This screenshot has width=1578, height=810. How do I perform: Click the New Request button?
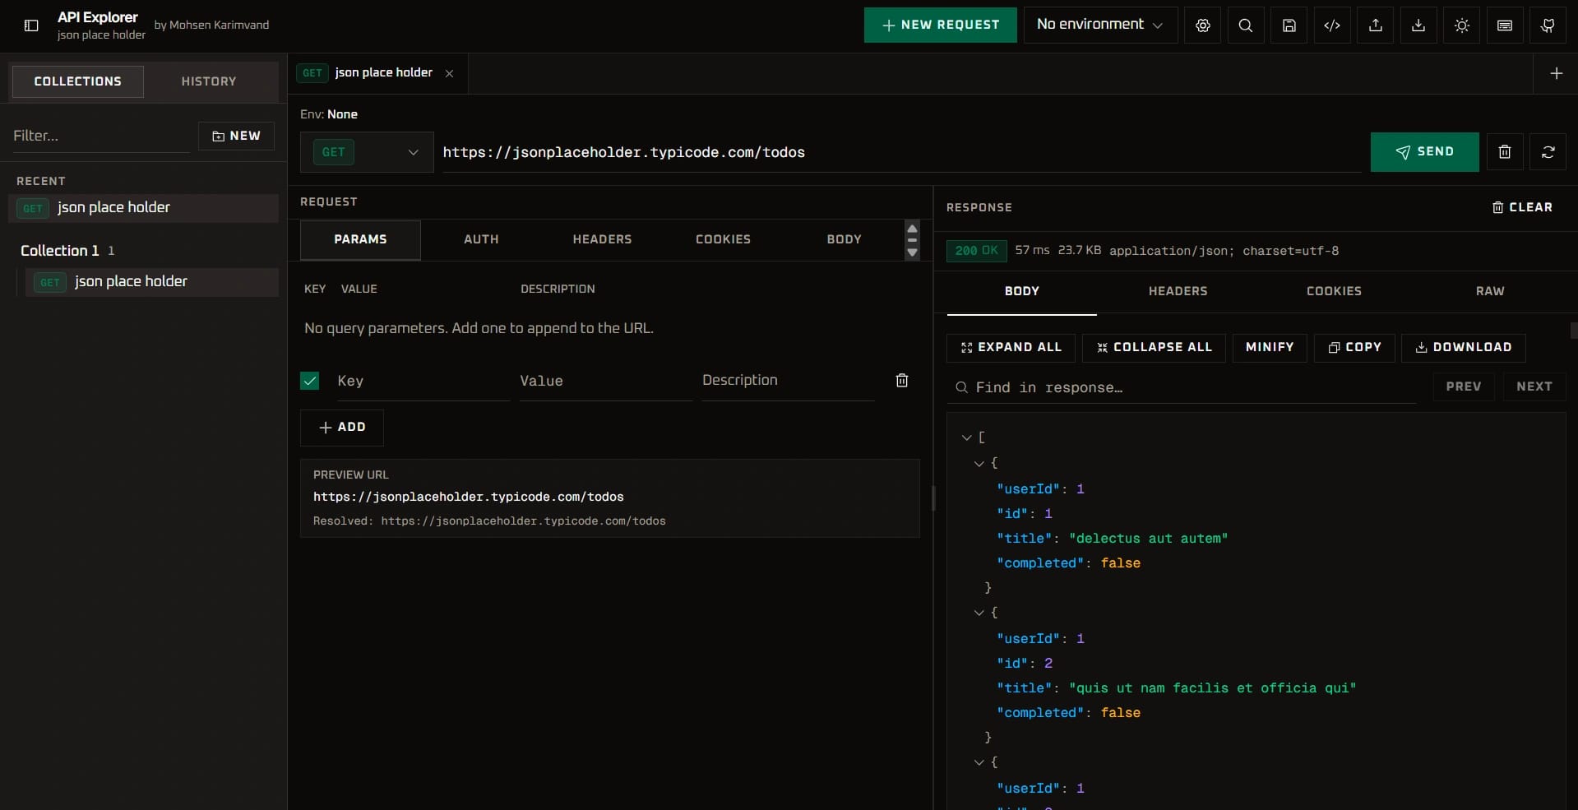click(940, 25)
